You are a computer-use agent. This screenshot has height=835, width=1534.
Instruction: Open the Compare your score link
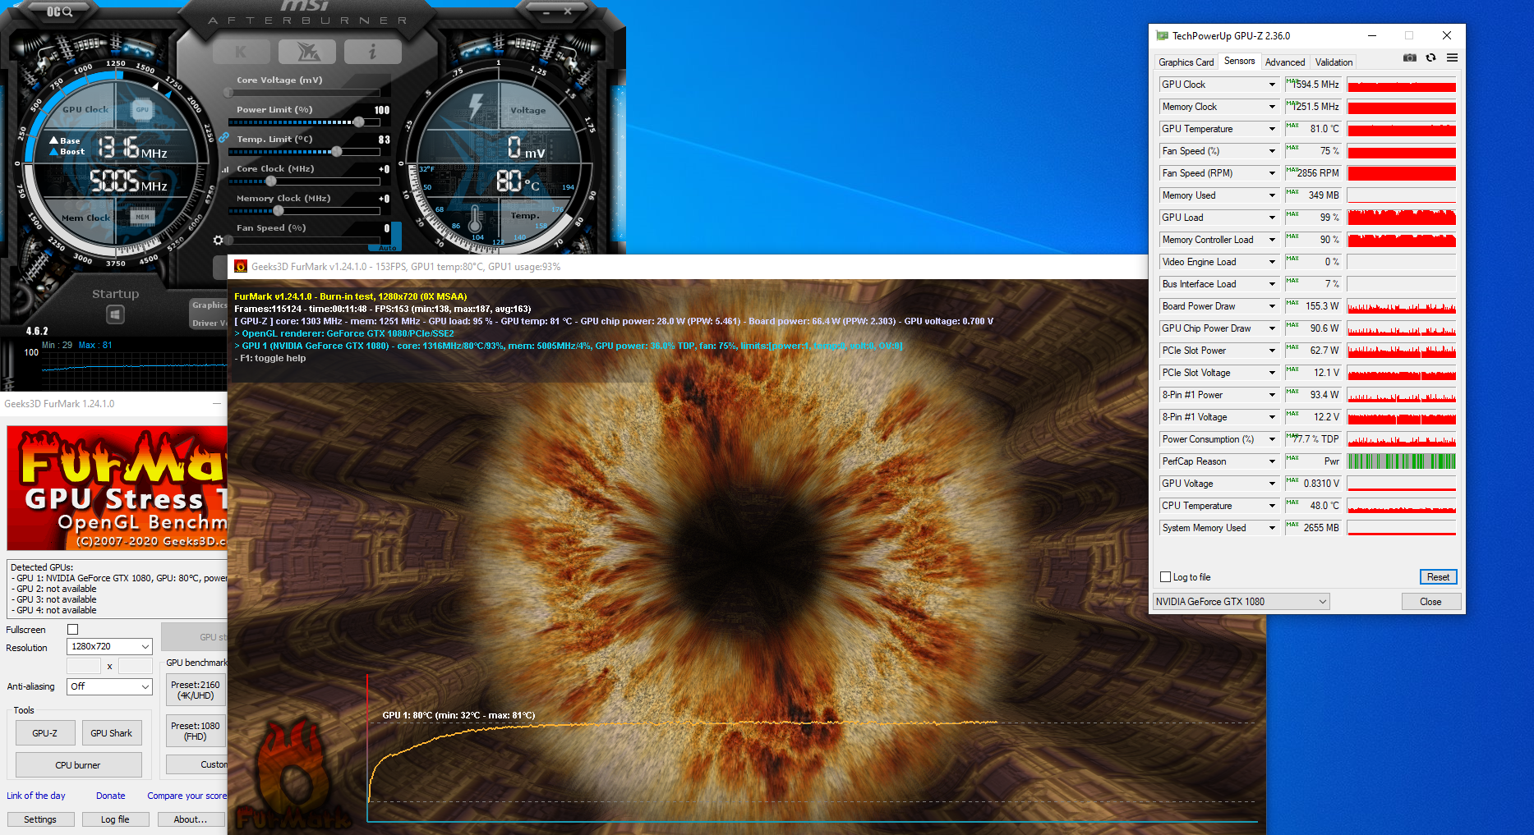point(187,796)
